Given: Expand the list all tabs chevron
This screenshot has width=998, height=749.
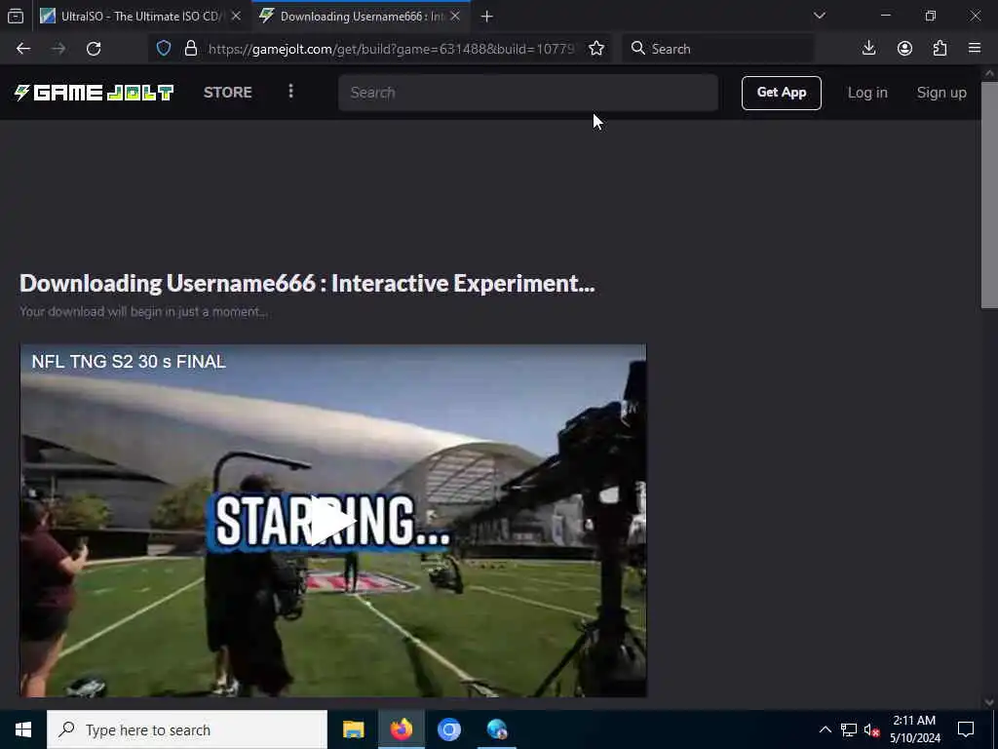Looking at the screenshot, I should point(819,16).
